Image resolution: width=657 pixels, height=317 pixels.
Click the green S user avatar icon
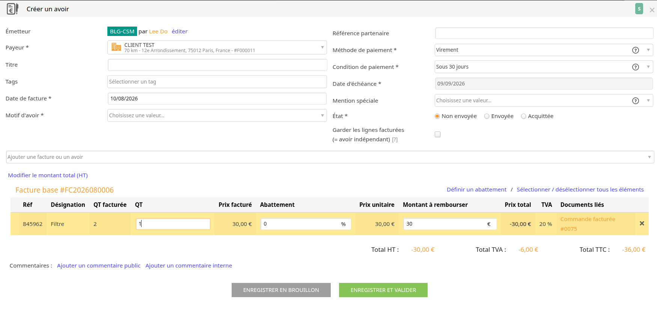pos(639,9)
